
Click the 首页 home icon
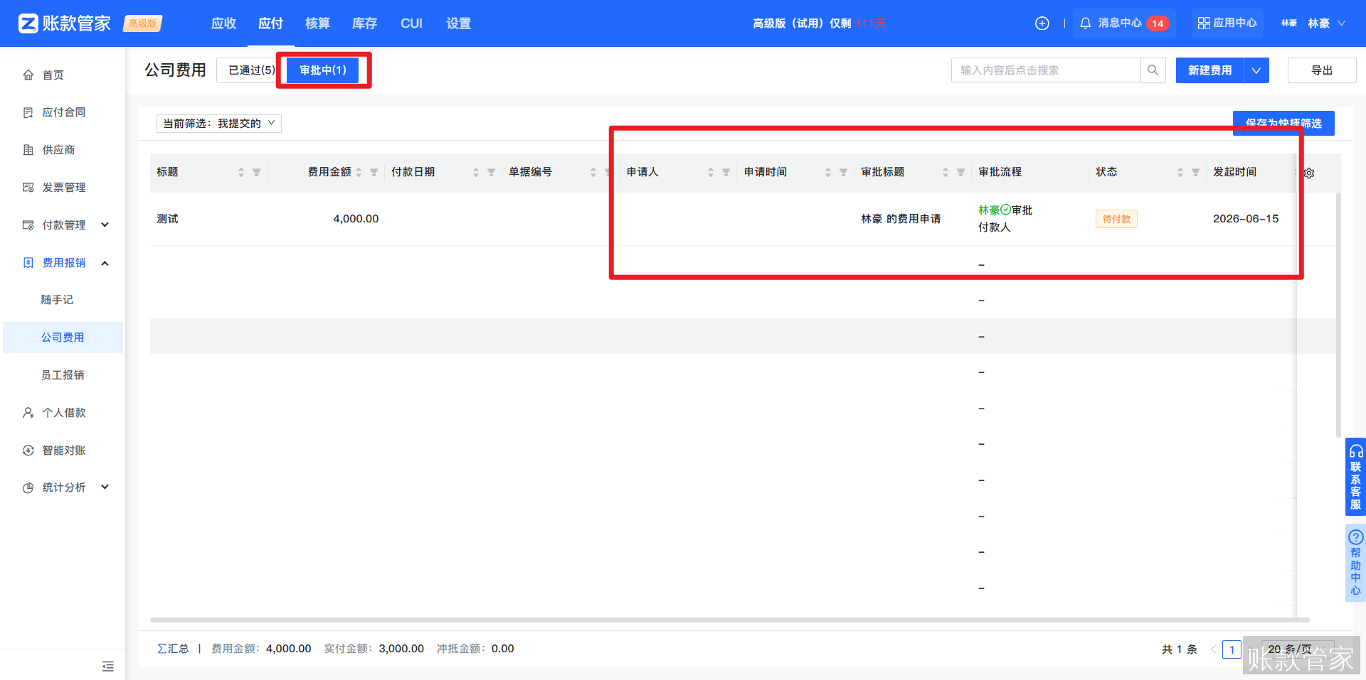coord(28,75)
